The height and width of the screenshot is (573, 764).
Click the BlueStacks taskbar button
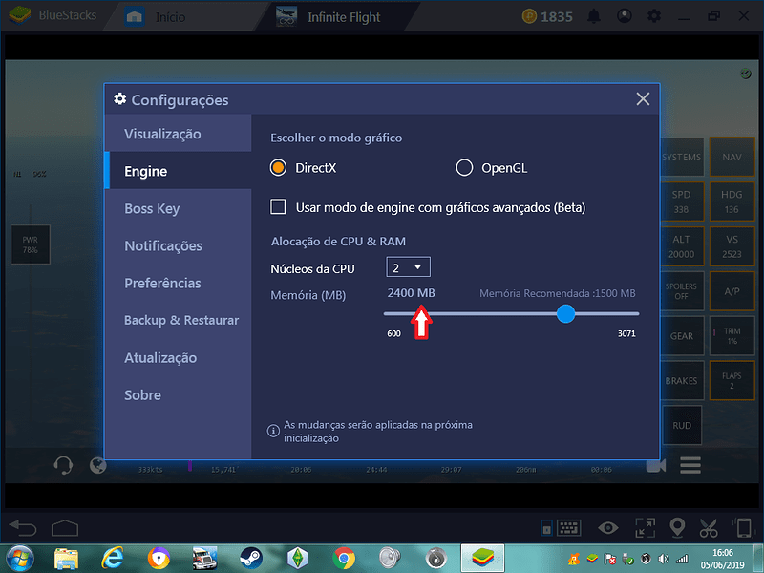click(482, 559)
